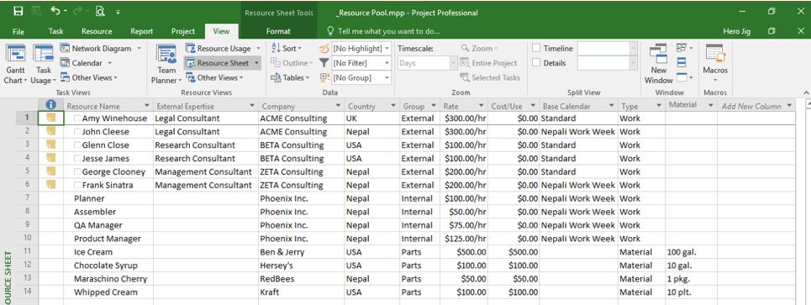Switch to the Project ribbon tab

tap(183, 32)
